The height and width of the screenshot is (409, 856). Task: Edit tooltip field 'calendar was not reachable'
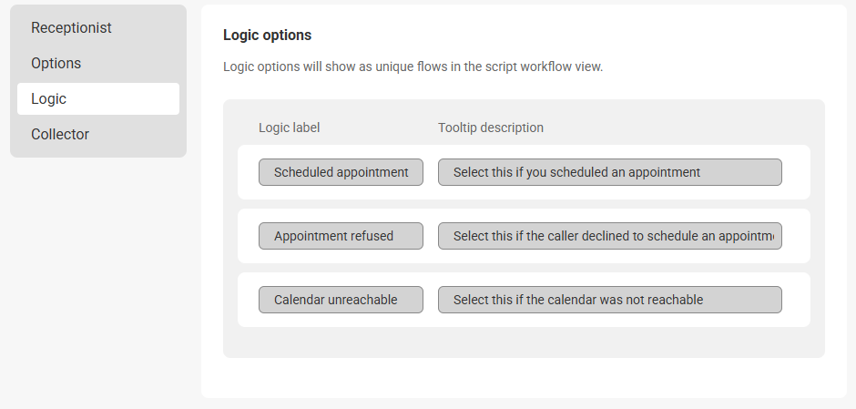click(609, 300)
